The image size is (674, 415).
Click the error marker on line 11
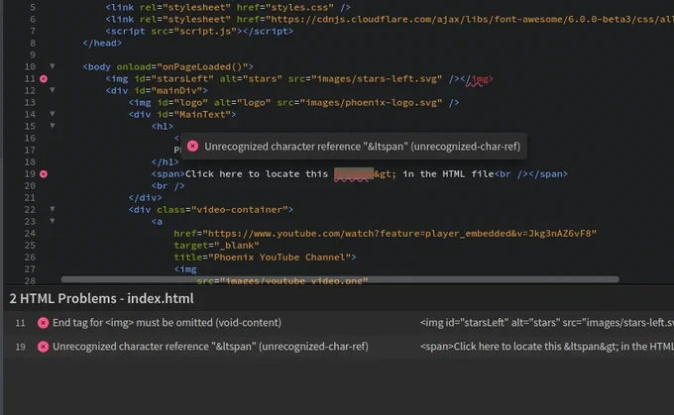(44, 79)
